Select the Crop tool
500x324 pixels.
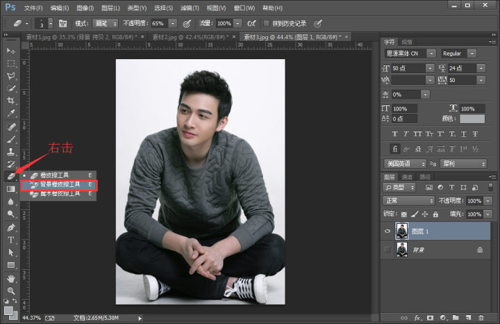pyautogui.click(x=11, y=101)
